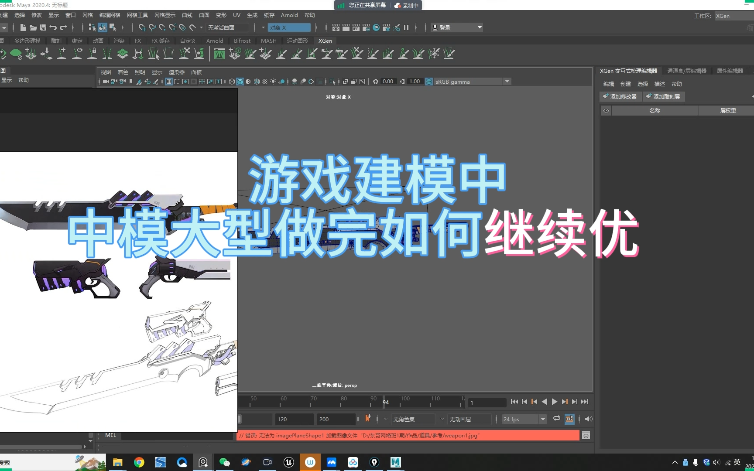Click the playback end field 120

(x=294, y=419)
